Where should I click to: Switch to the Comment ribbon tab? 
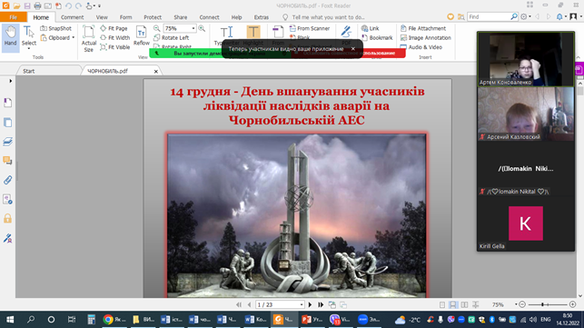click(x=73, y=17)
